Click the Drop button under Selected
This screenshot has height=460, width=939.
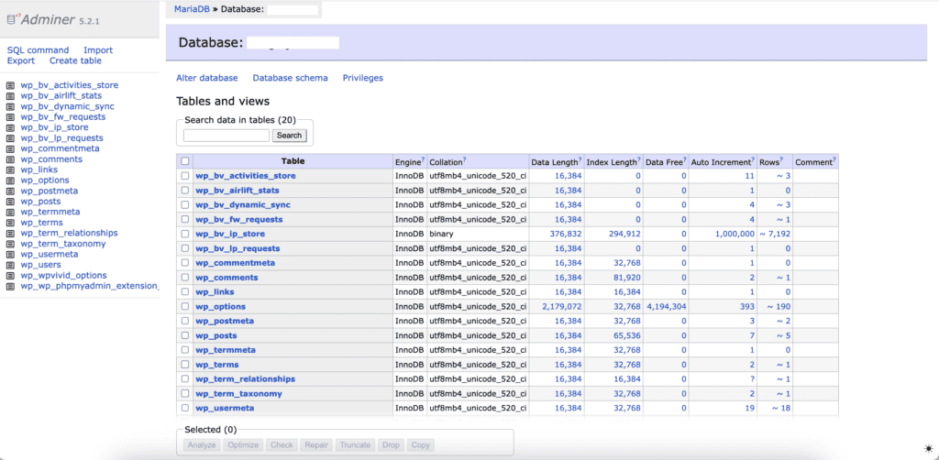pos(391,445)
